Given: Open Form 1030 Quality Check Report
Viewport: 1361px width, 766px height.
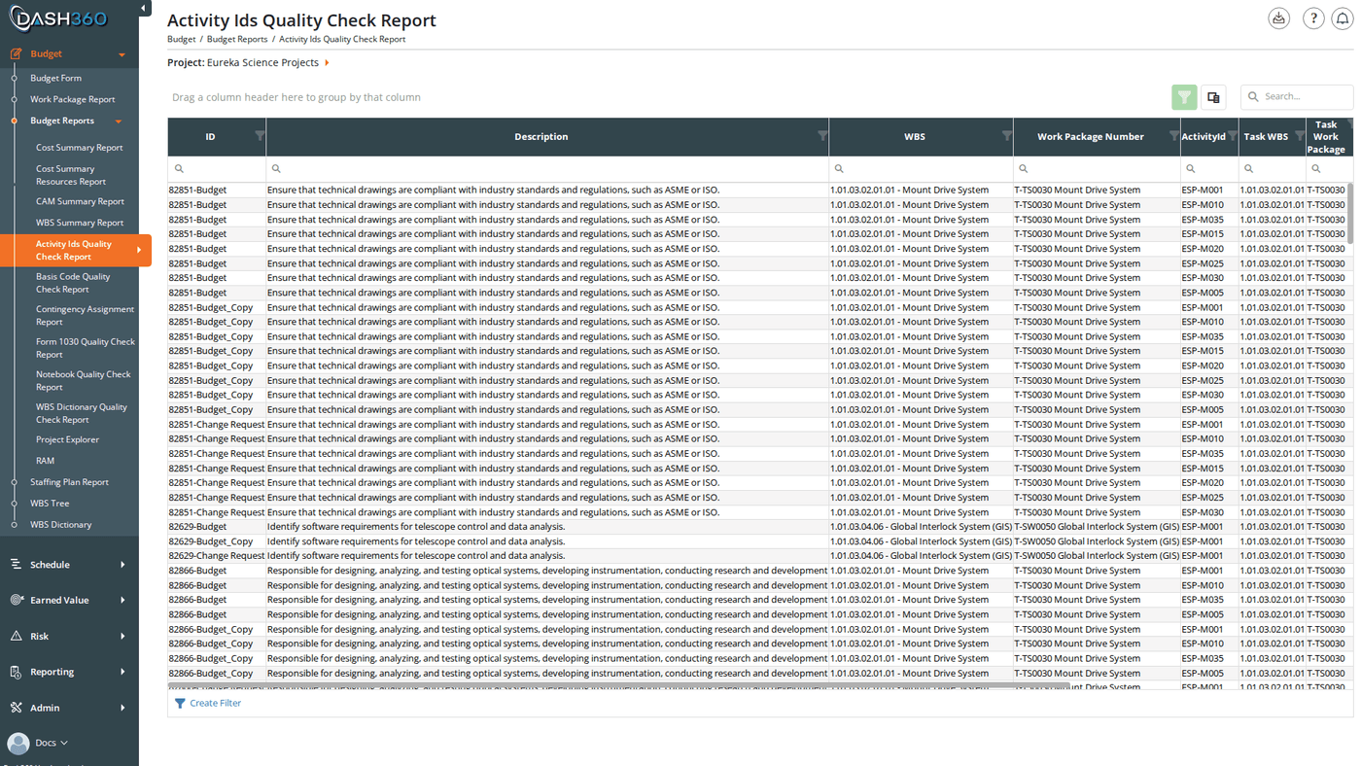Looking at the screenshot, I should [86, 348].
